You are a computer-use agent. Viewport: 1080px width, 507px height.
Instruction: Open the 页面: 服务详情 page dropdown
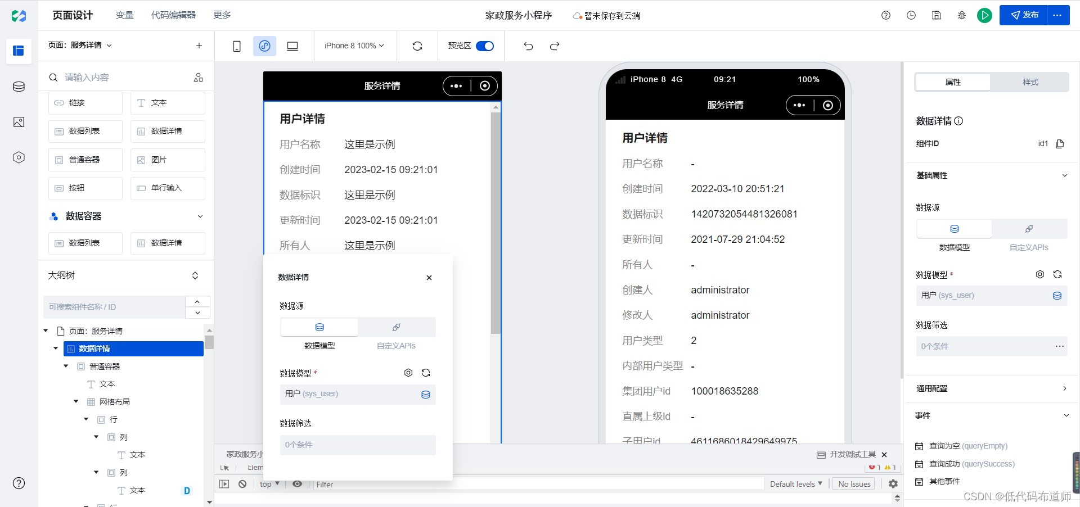click(x=80, y=46)
